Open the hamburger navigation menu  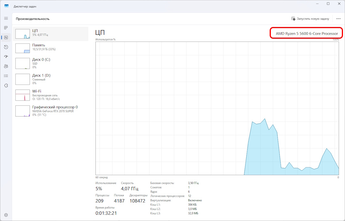(6, 18)
